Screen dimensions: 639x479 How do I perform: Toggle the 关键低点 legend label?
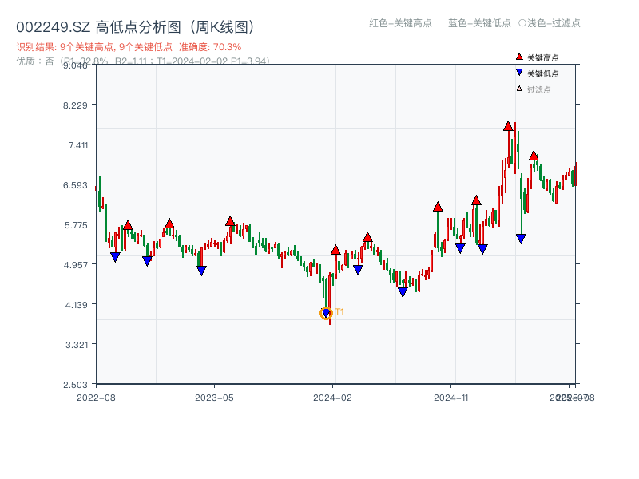coord(543,74)
